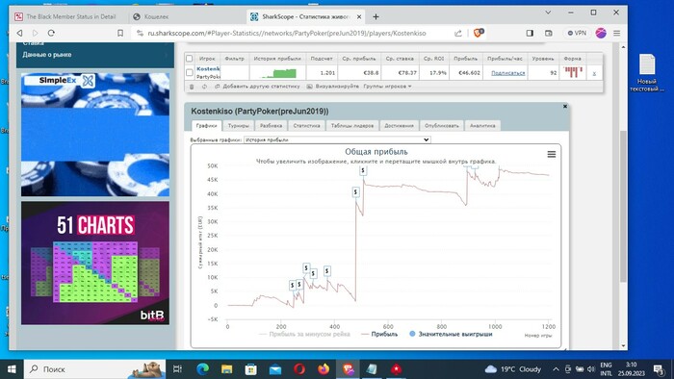Open the notification center icon

tap(658, 369)
